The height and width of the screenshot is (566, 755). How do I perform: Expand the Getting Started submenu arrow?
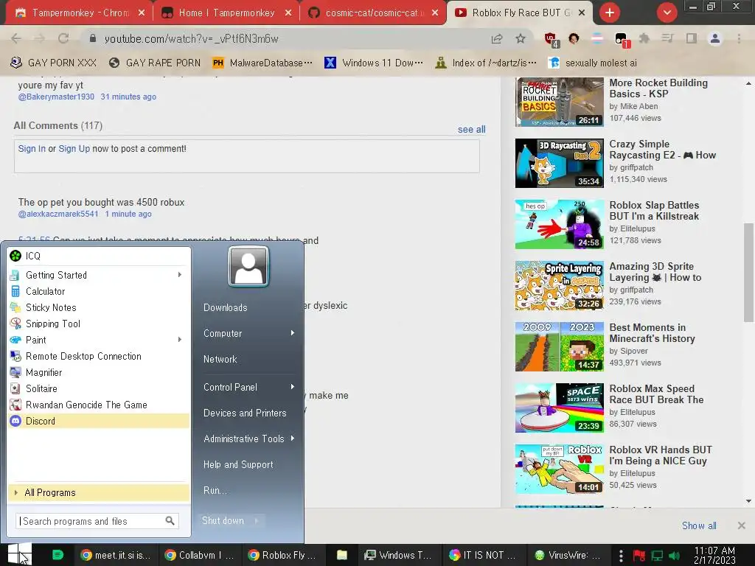(180, 275)
